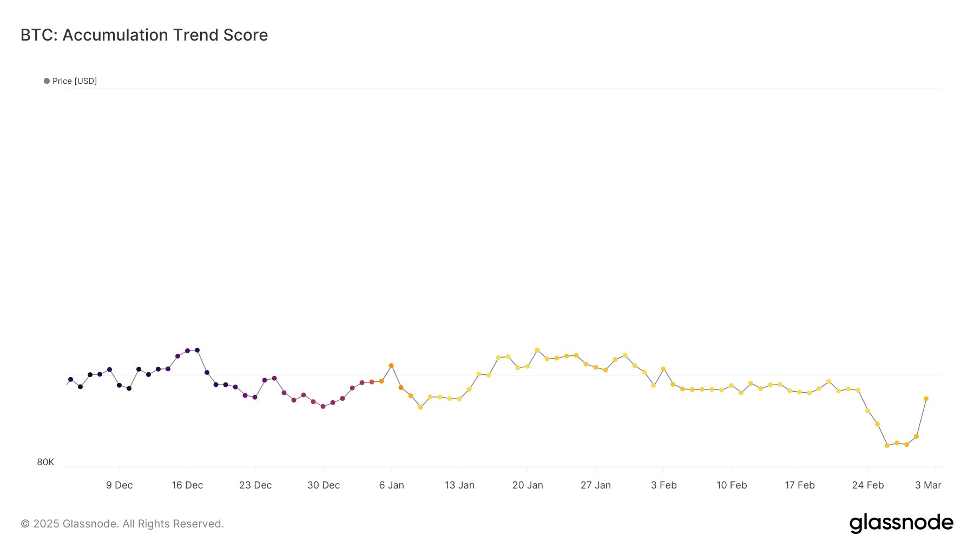The height and width of the screenshot is (548, 974).
Task: Click the 3 Mar date tick label
Action: tap(928, 485)
